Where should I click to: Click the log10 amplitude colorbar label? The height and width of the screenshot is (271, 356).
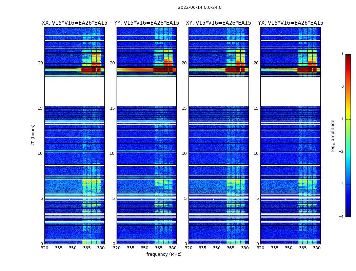(333, 135)
